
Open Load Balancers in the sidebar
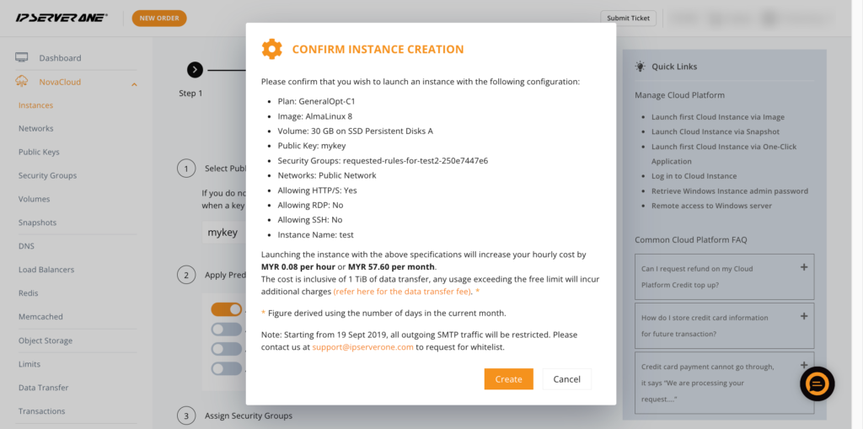(46, 270)
